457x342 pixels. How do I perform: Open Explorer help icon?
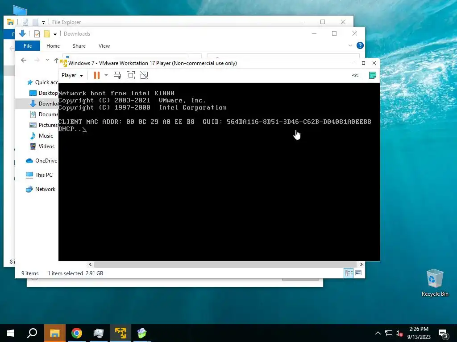[360, 45]
